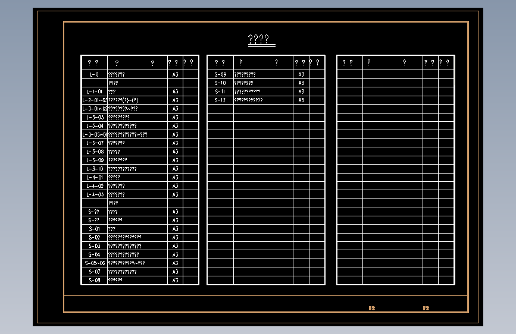
Task: Select the L-4-02 cell
Action: (95, 186)
